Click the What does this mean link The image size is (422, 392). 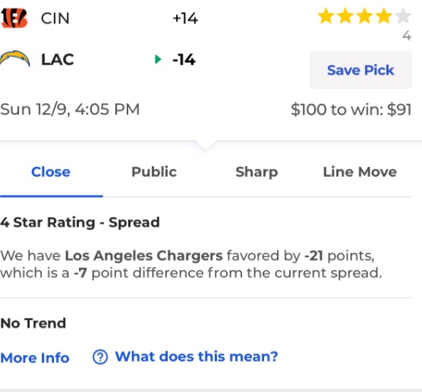coord(197,357)
